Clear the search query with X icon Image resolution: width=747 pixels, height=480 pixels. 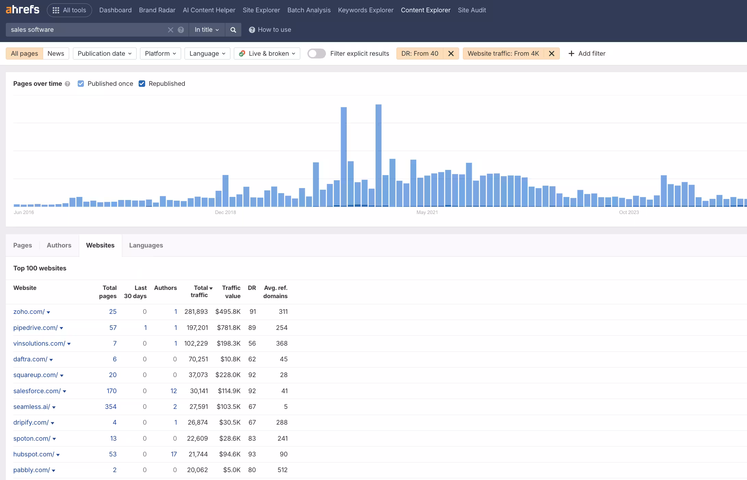point(170,30)
